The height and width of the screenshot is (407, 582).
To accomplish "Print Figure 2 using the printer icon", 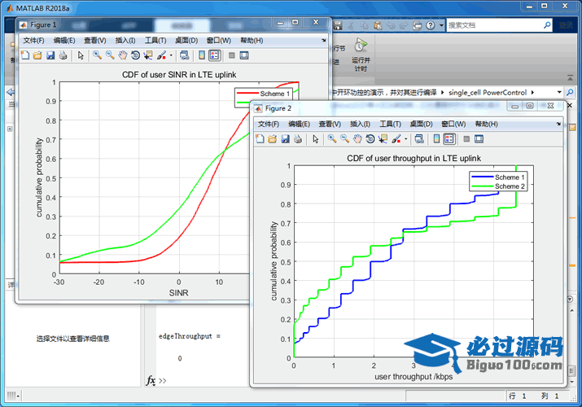I will point(298,139).
